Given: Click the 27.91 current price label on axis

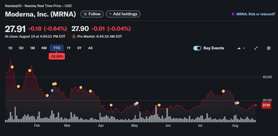Looking at the screenshot, I should (266, 105).
